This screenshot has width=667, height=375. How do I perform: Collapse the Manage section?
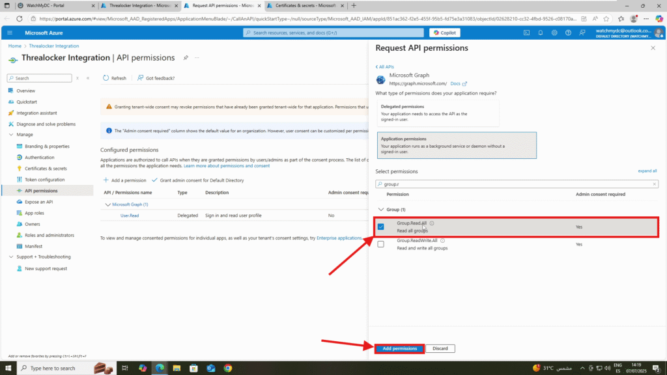11,134
